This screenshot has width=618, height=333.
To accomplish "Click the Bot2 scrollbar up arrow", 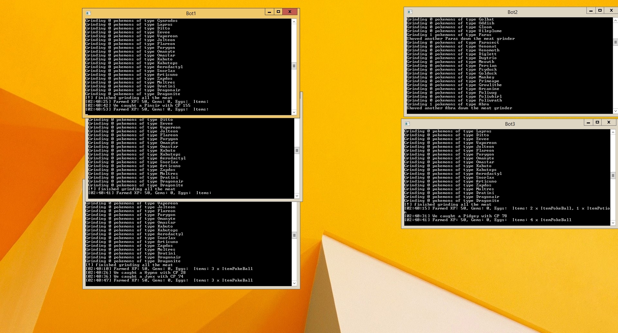I will (615, 20).
